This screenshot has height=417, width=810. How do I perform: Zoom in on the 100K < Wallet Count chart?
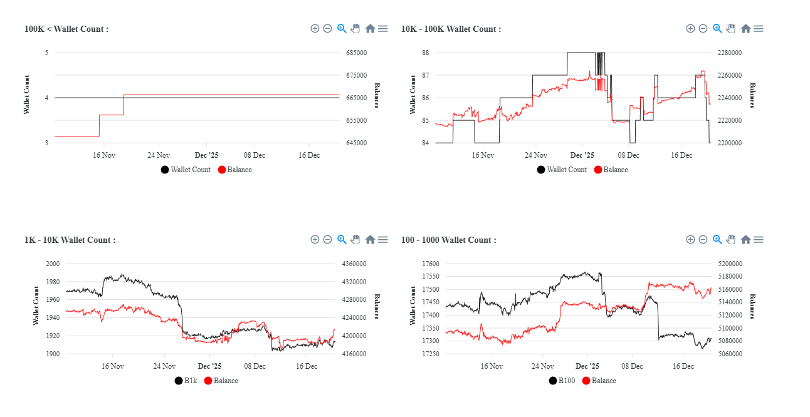(x=315, y=28)
